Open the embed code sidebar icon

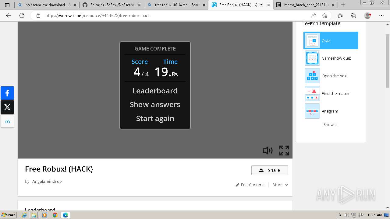point(7,121)
